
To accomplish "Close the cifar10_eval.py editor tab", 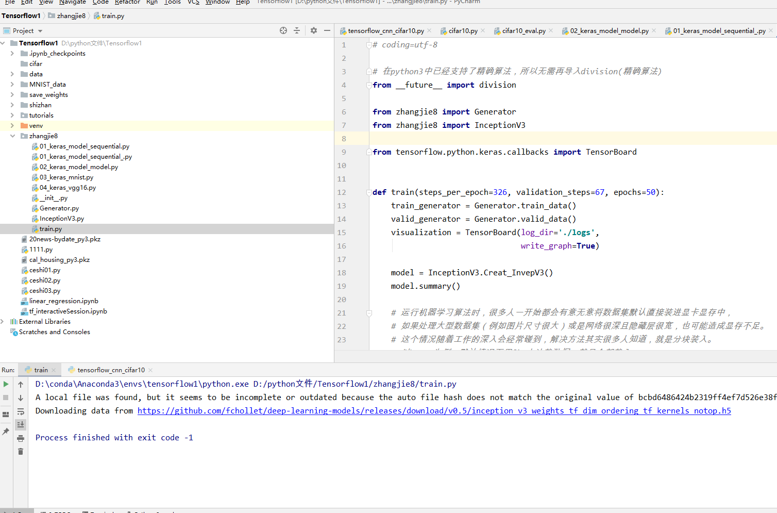I will click(x=551, y=30).
